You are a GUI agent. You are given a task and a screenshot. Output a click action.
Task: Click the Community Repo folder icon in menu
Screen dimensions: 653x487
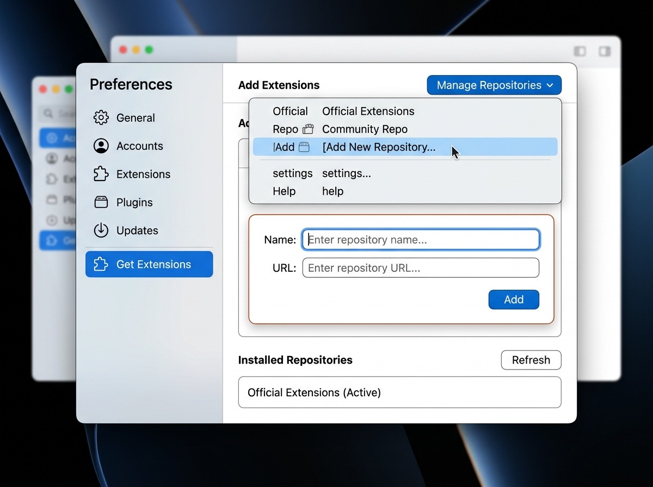coord(308,129)
